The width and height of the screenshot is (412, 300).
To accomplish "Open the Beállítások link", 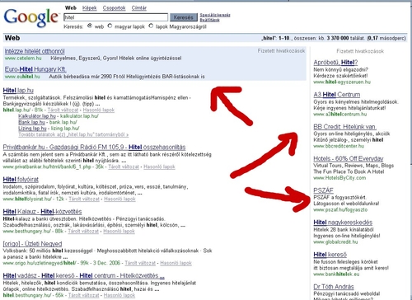I will tap(209, 20).
